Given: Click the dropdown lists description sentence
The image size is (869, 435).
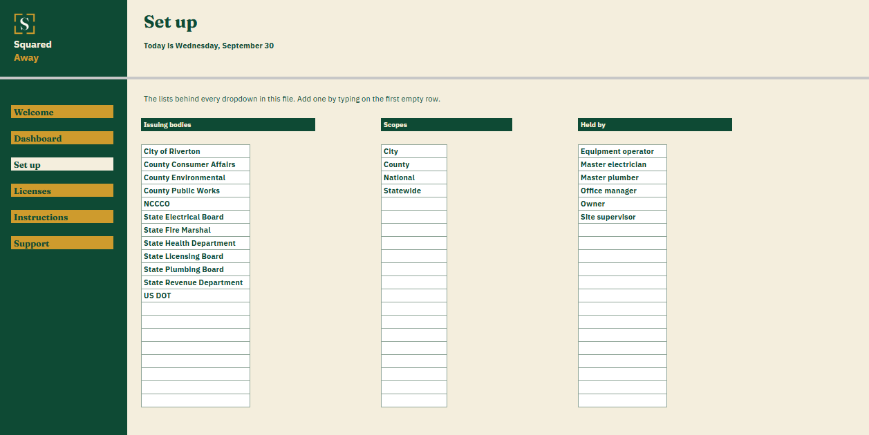Looking at the screenshot, I should (292, 99).
